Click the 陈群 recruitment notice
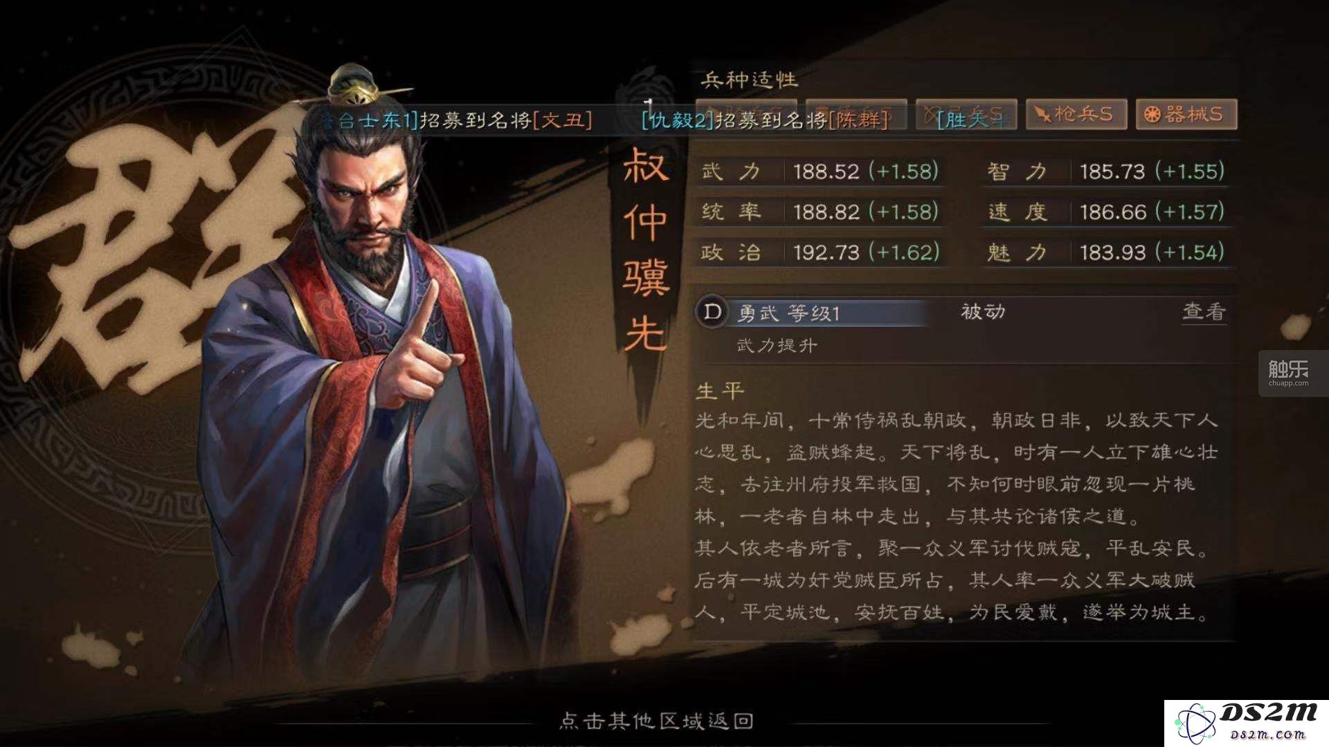This screenshot has height=747, width=1329. click(765, 120)
